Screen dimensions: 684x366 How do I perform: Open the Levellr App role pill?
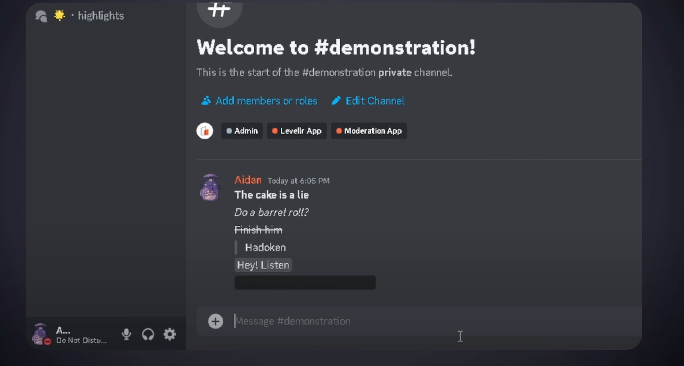tap(296, 131)
